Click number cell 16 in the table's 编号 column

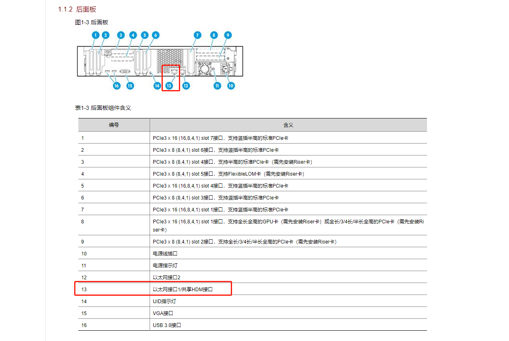(x=114, y=325)
